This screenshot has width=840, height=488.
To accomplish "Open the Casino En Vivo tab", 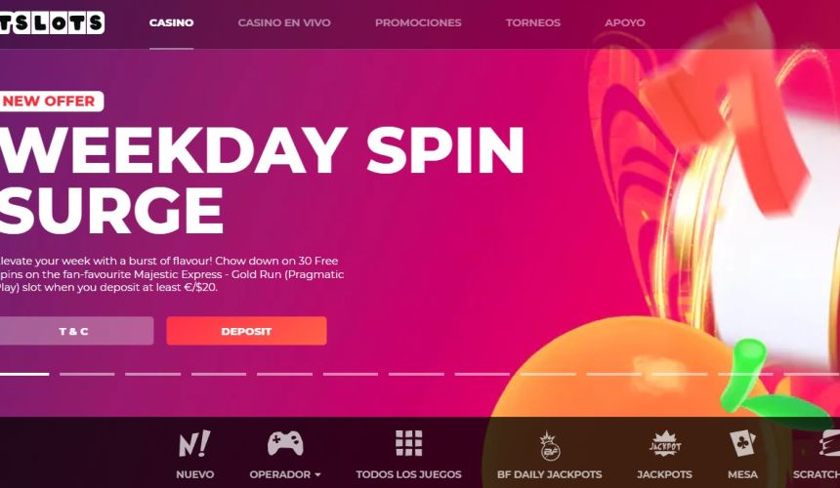I will [284, 22].
